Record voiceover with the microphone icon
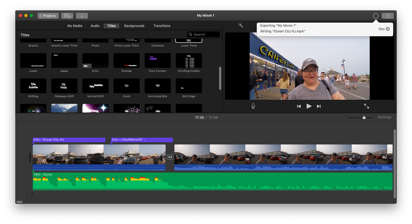 253,106
